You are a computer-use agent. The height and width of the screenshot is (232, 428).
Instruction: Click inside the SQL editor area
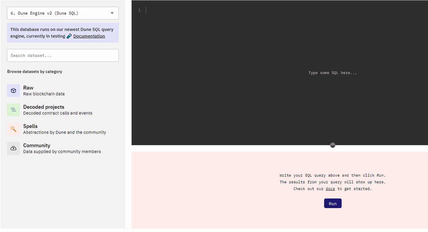[280, 73]
